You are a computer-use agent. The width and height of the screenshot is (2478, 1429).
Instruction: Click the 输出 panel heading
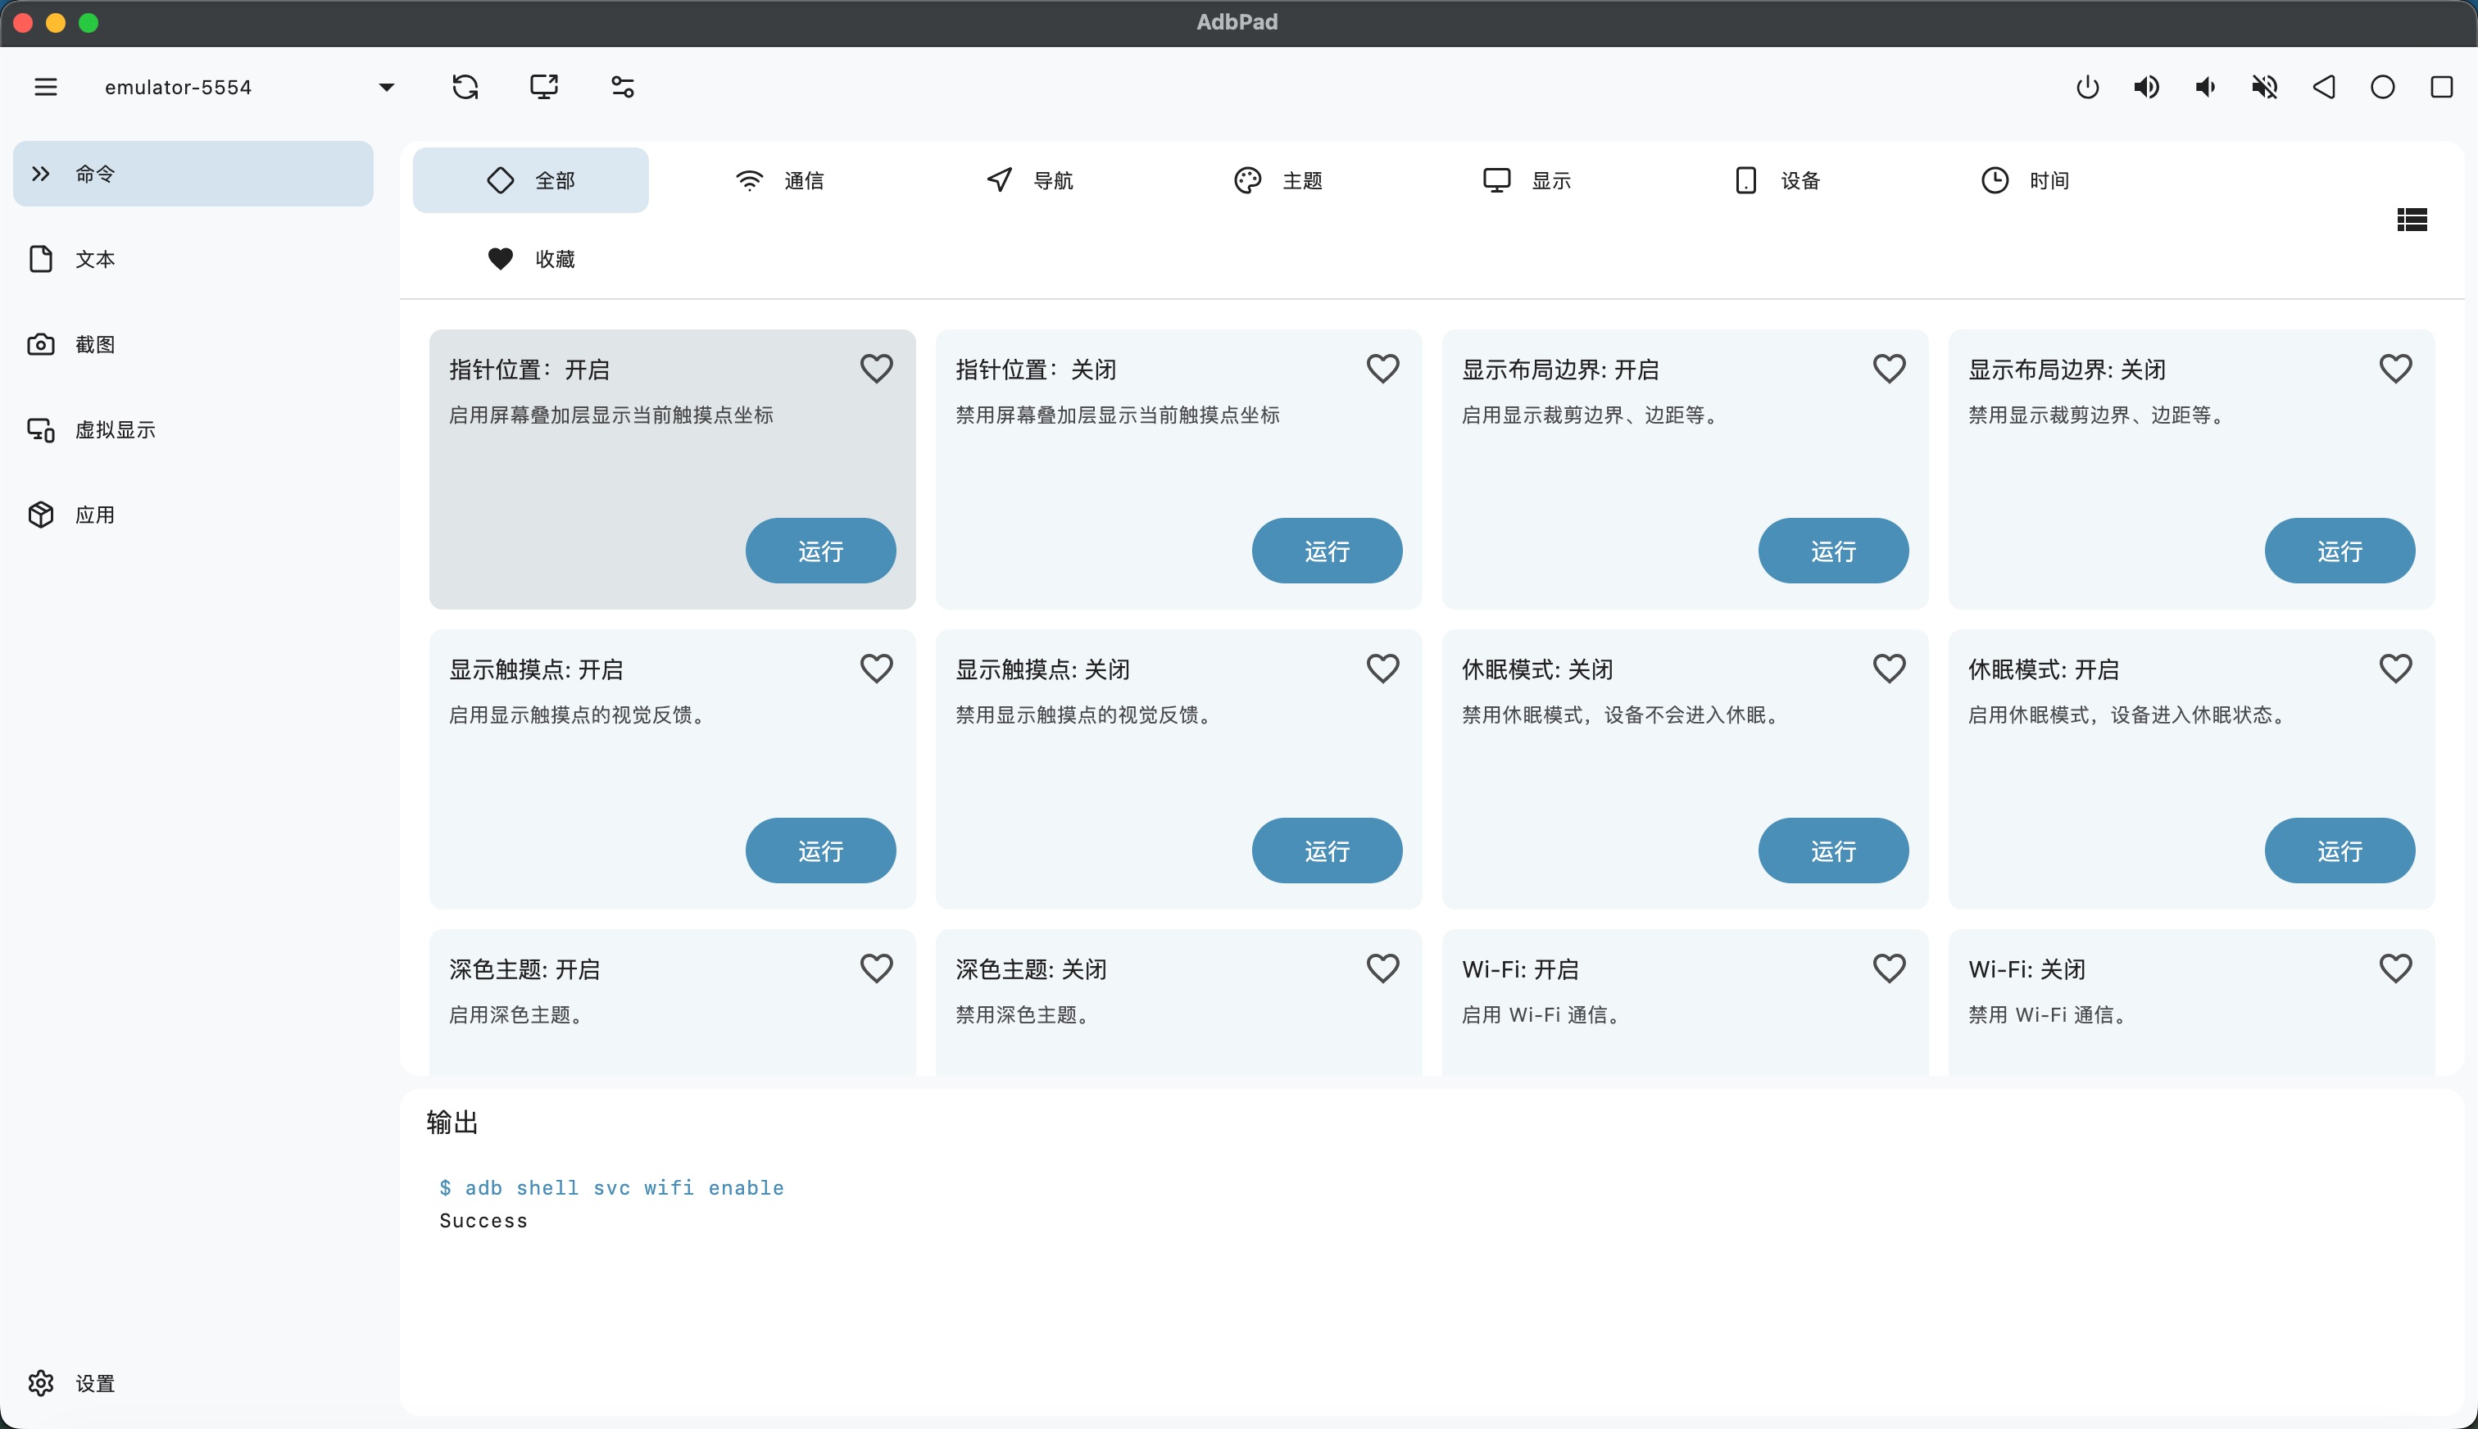click(x=452, y=1122)
